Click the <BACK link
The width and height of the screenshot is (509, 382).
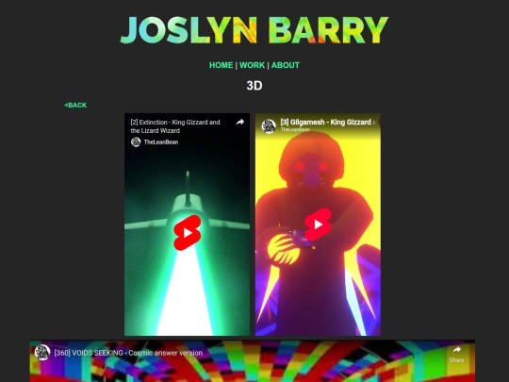(x=75, y=106)
